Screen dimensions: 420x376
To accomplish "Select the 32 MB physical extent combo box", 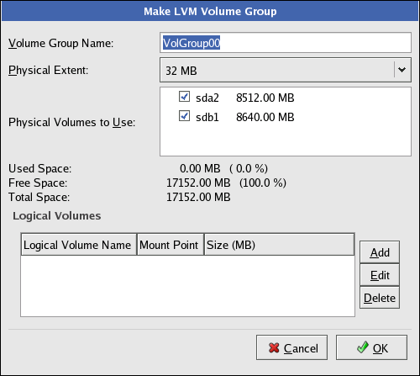I will tap(286, 70).
